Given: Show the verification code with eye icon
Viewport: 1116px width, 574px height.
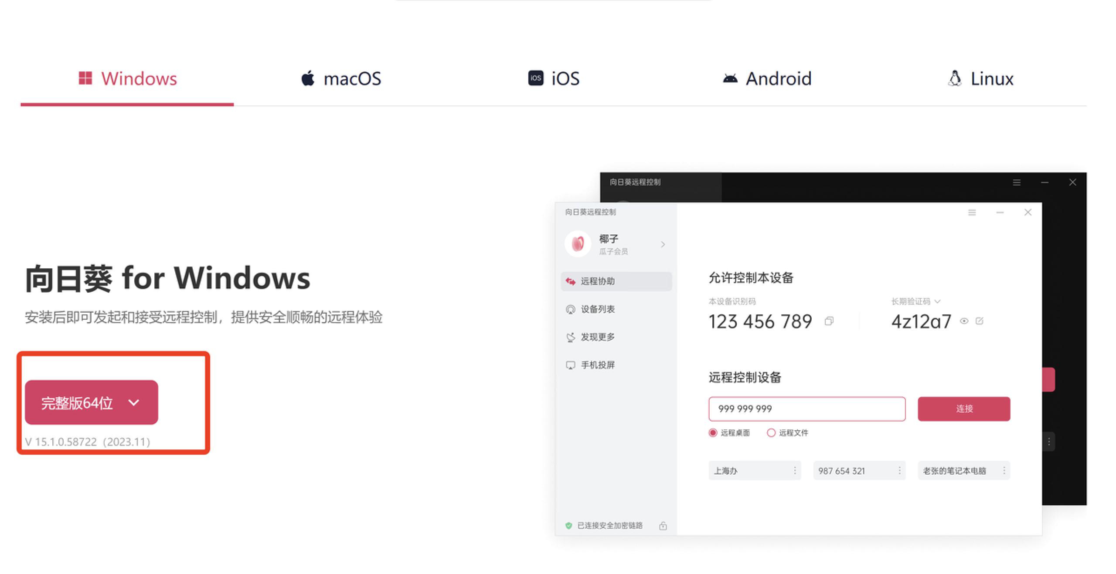Looking at the screenshot, I should 964,321.
